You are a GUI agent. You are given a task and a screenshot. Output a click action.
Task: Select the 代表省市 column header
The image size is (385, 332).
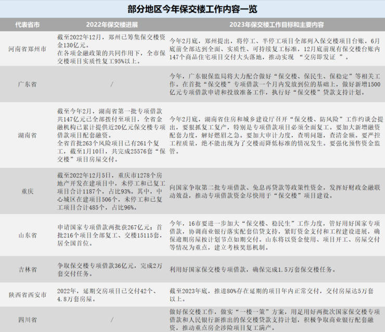coord(27,25)
